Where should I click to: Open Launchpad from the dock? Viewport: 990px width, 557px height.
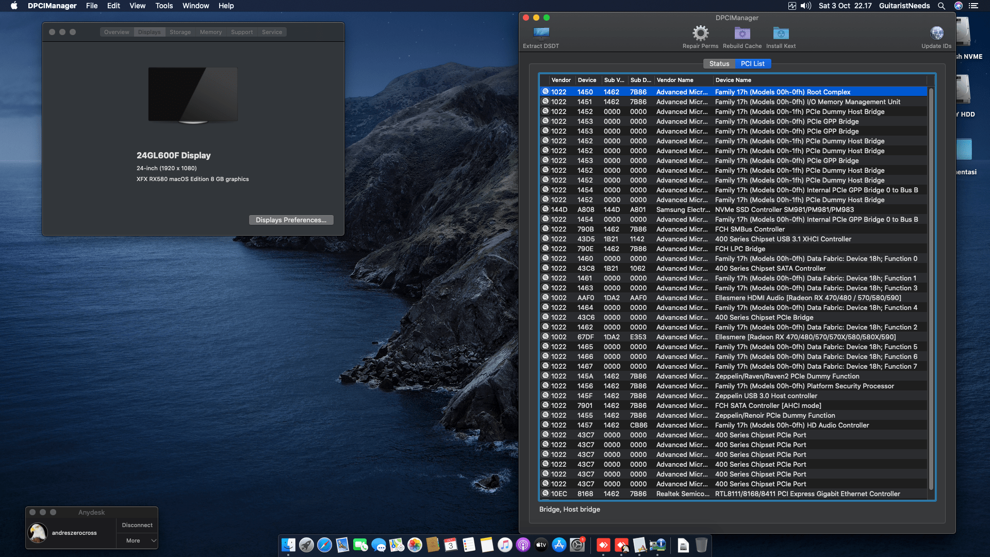pos(306,545)
